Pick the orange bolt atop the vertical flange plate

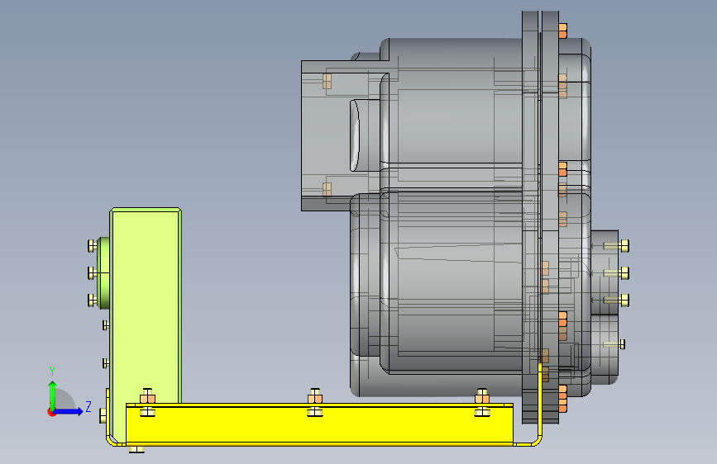point(563,31)
